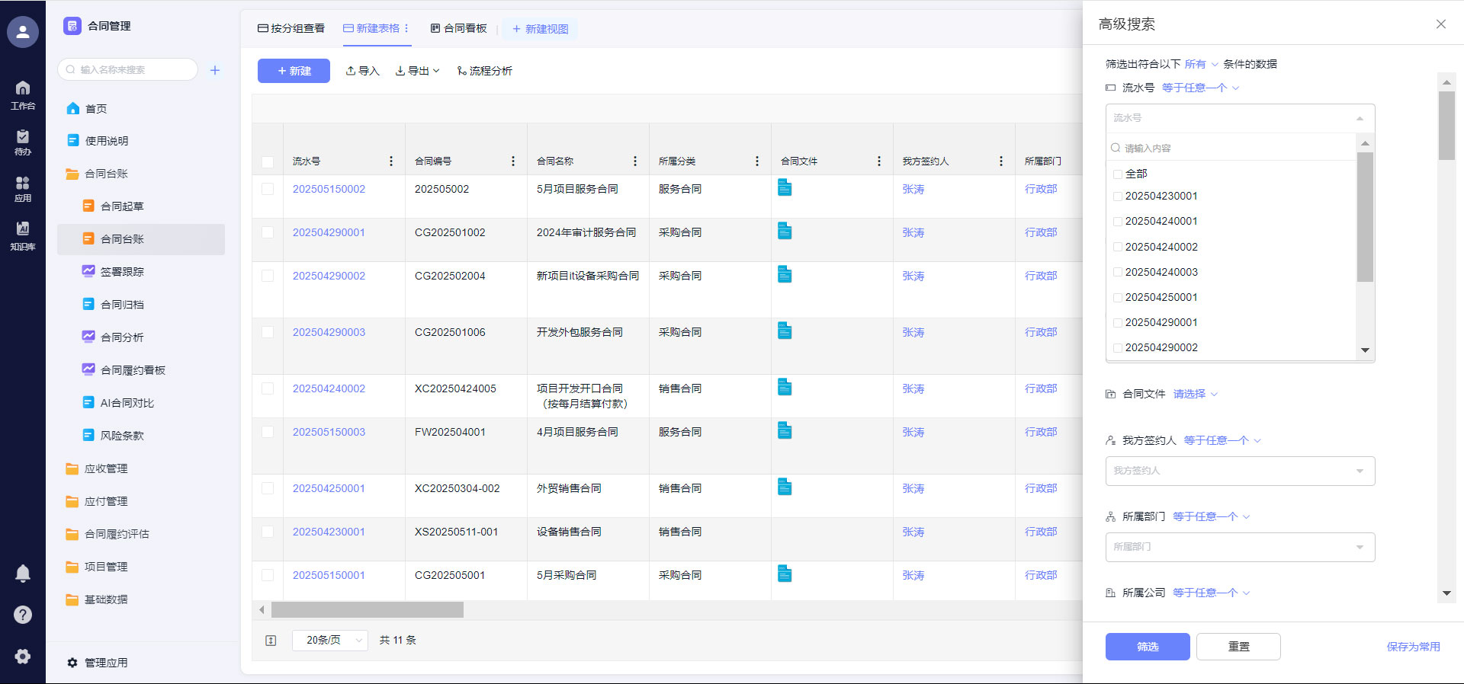
Task: Click the help question mark icon
Action: click(x=23, y=615)
